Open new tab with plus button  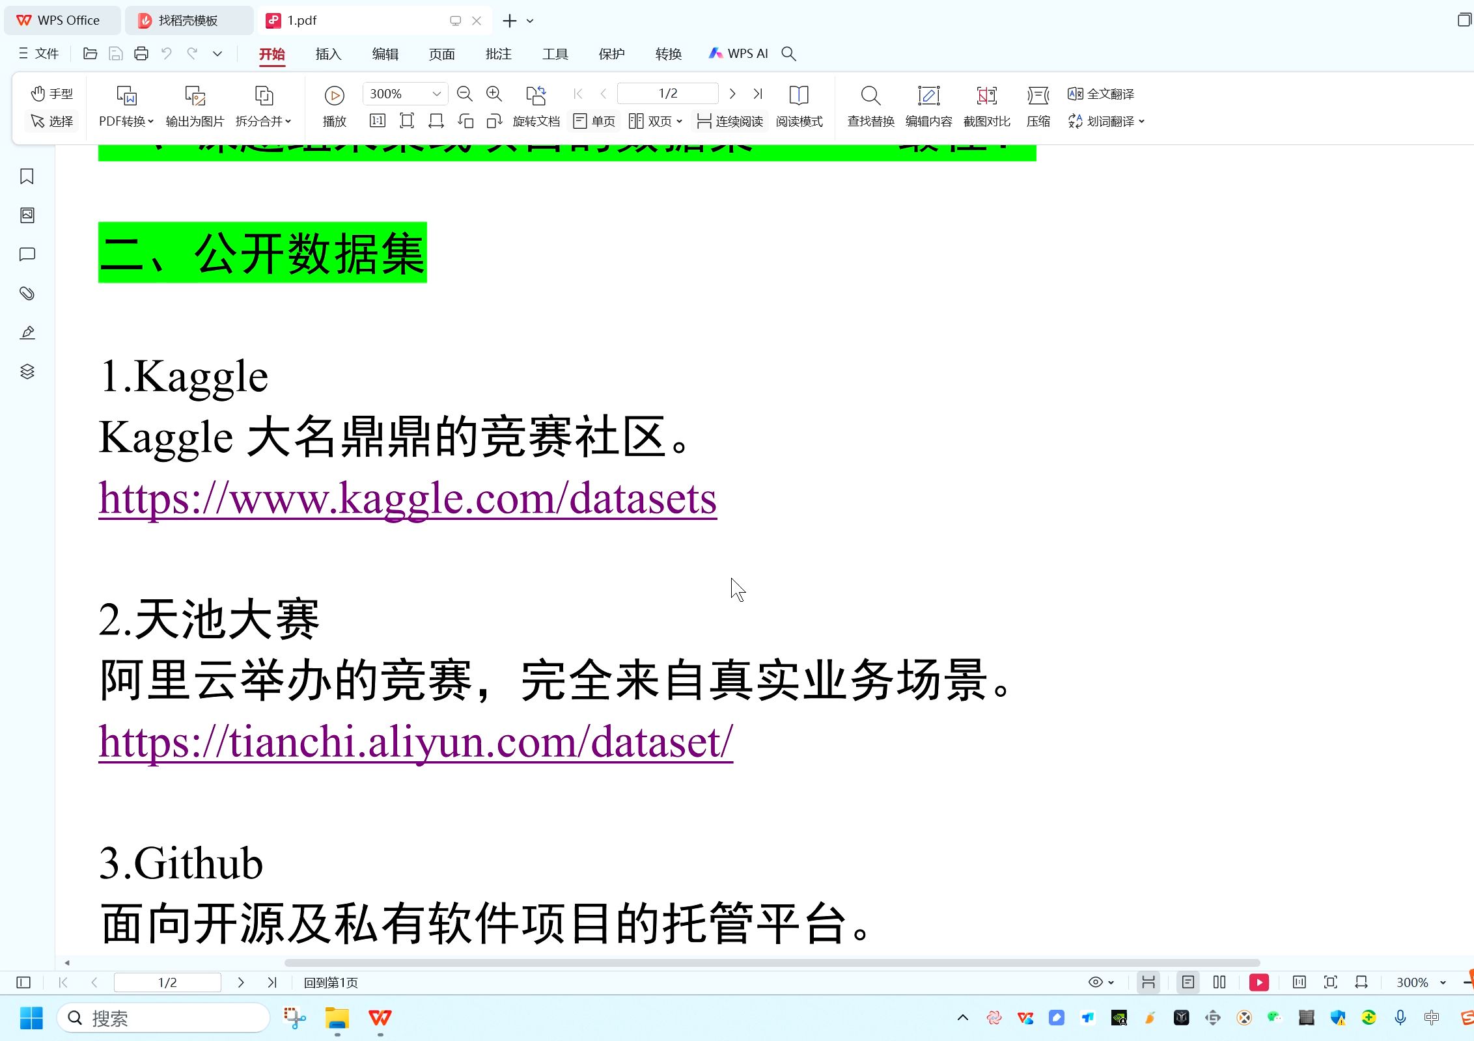pos(510,21)
